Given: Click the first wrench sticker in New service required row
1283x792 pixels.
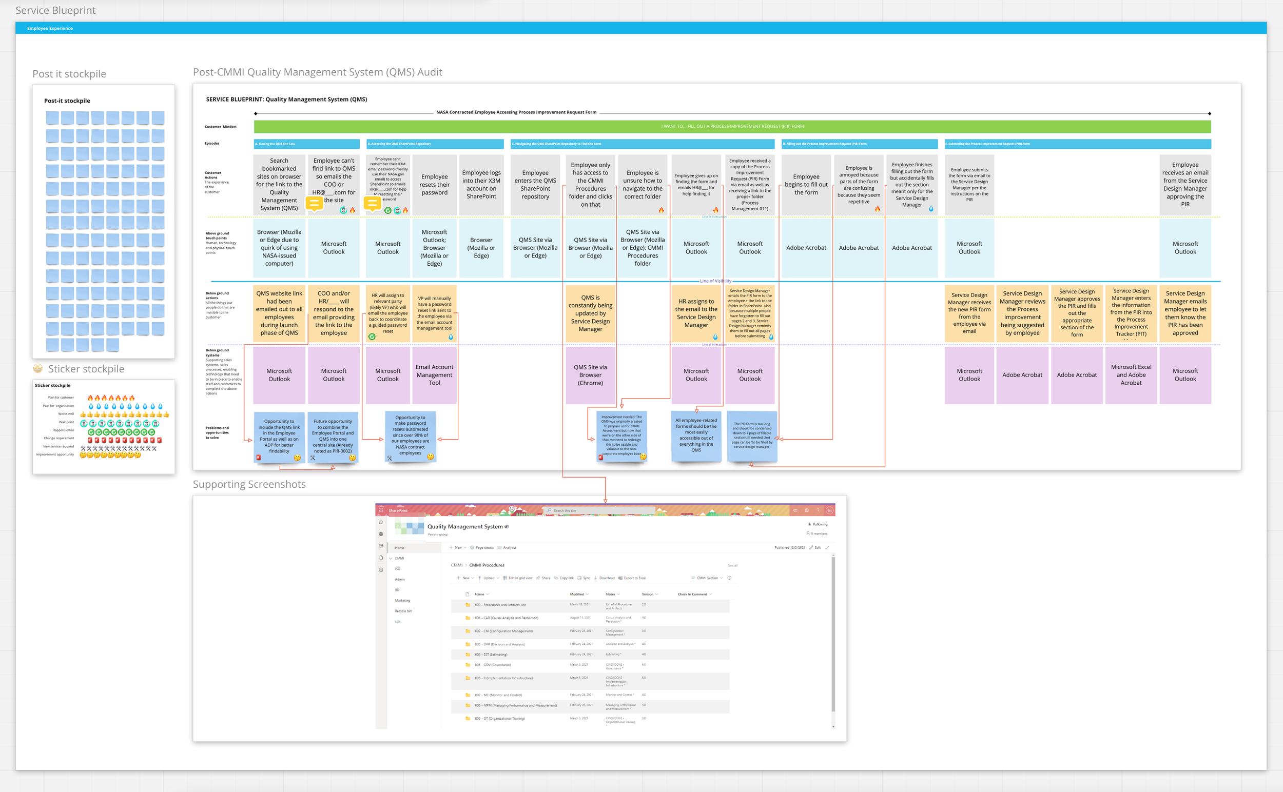Looking at the screenshot, I should (83, 448).
